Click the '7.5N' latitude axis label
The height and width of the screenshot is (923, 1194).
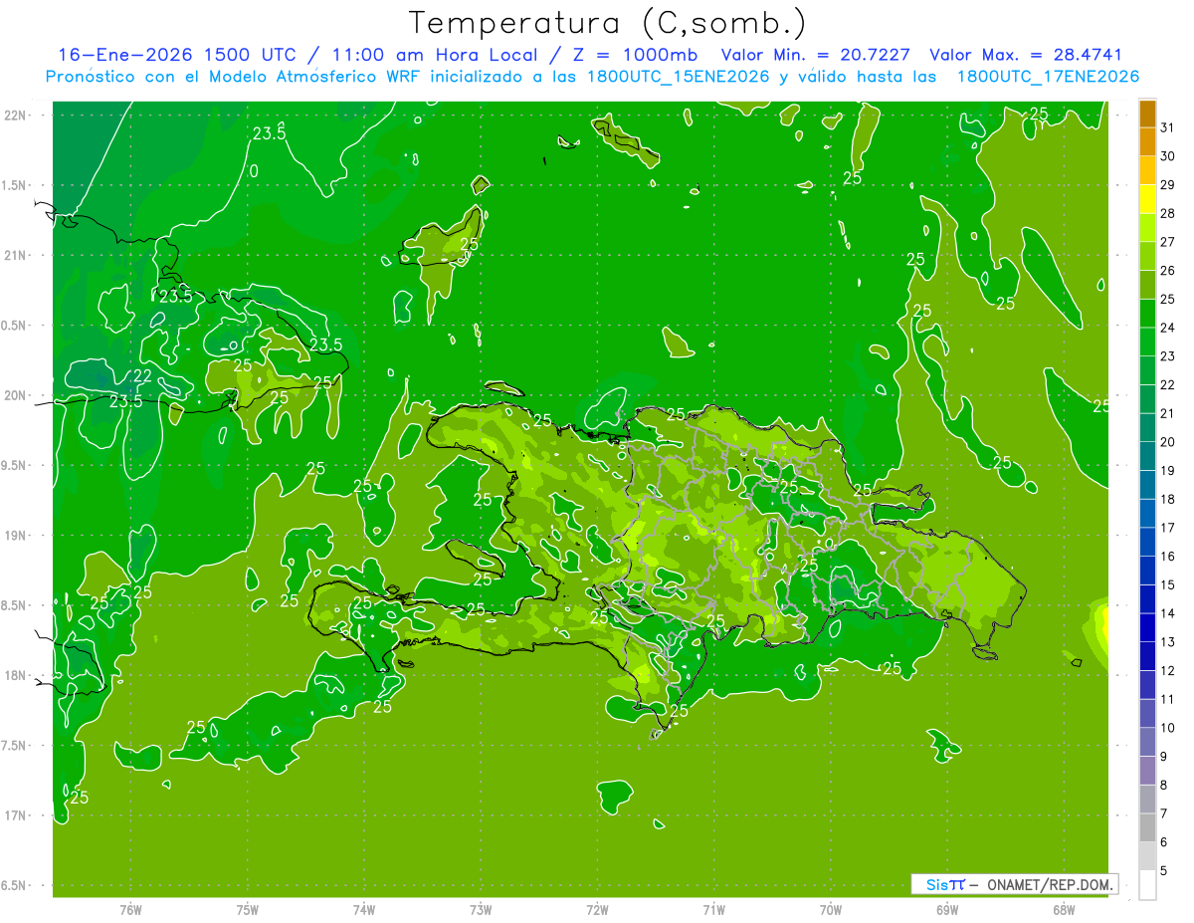15,745
